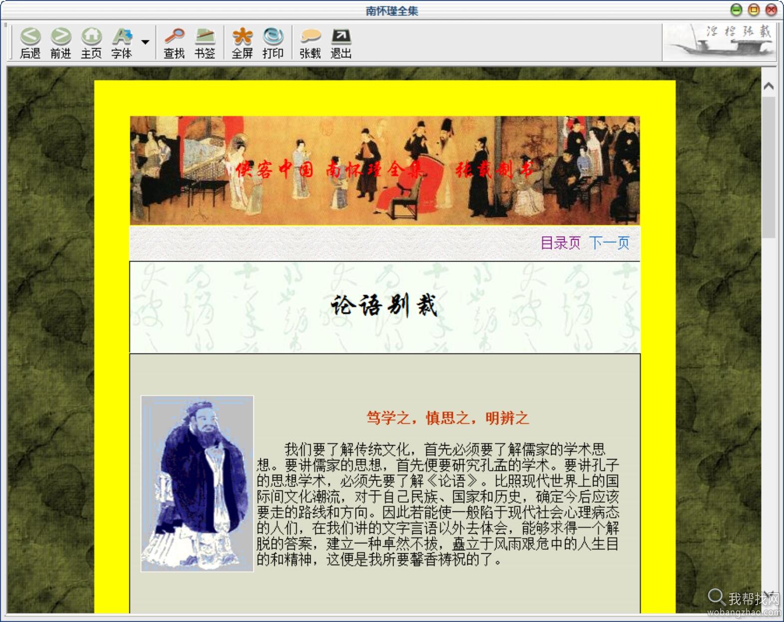Minimize the window with green button

736,9
